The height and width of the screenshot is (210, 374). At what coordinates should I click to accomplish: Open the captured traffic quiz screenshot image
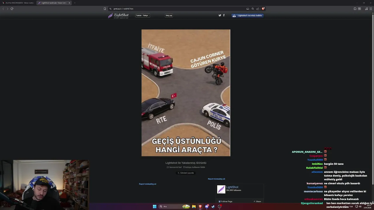point(186,93)
